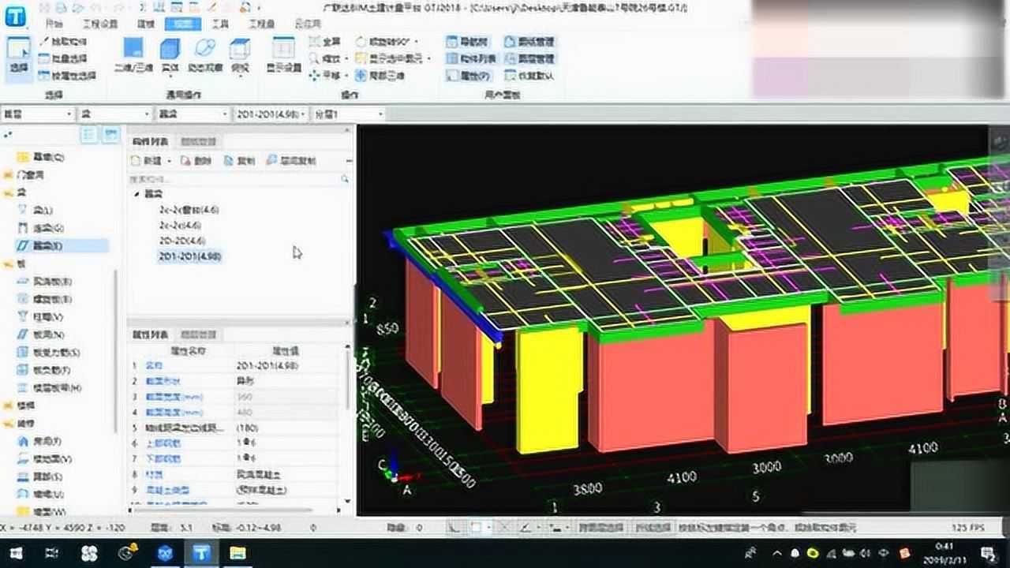The height and width of the screenshot is (568, 1010).
Task: Switch to the 工具 ribbon tab
Action: (x=219, y=24)
